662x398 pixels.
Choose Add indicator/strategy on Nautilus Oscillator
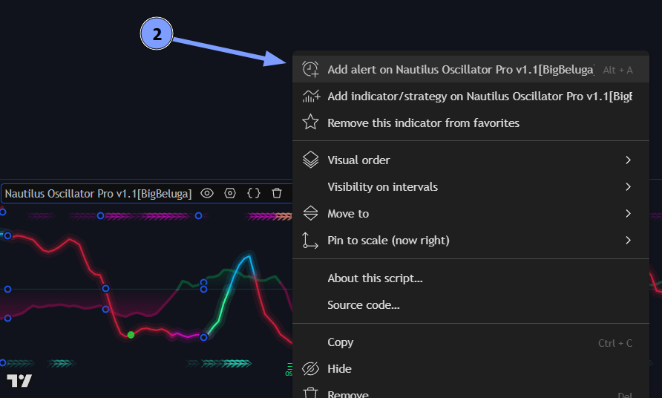coord(471,97)
